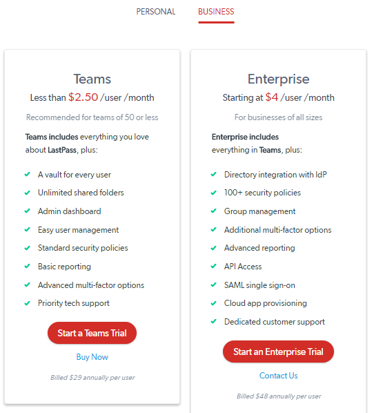
Task: Click the Enterprise plan heading
Action: (279, 79)
